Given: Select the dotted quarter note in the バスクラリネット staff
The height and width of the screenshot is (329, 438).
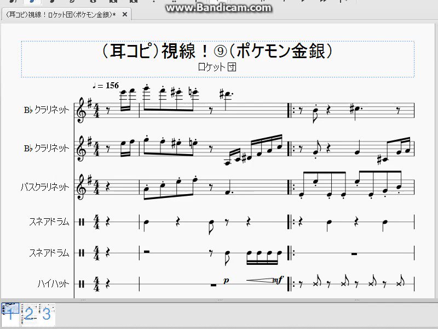Looking at the screenshot, I should tap(229, 188).
